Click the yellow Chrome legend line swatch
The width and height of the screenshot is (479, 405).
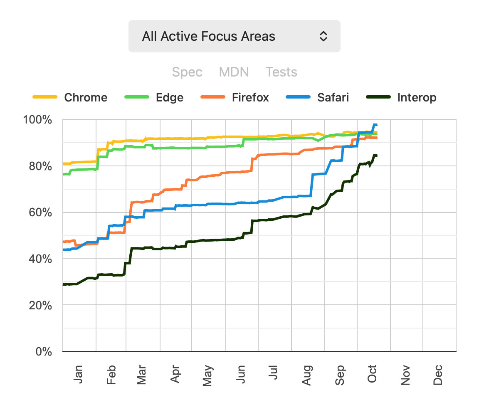tap(45, 98)
